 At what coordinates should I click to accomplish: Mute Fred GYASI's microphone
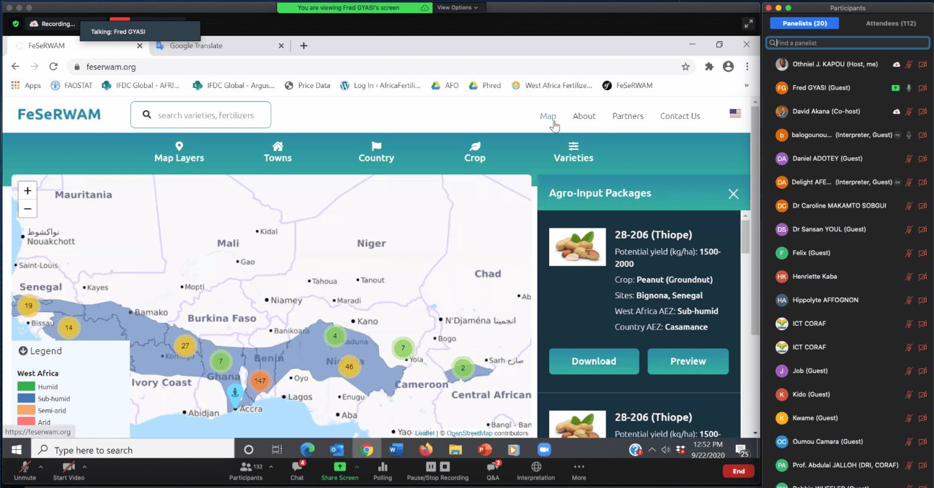(x=909, y=87)
